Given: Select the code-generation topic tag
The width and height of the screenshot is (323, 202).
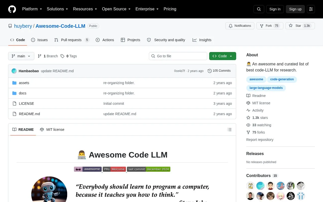Looking at the screenshot, I should click(282, 79).
